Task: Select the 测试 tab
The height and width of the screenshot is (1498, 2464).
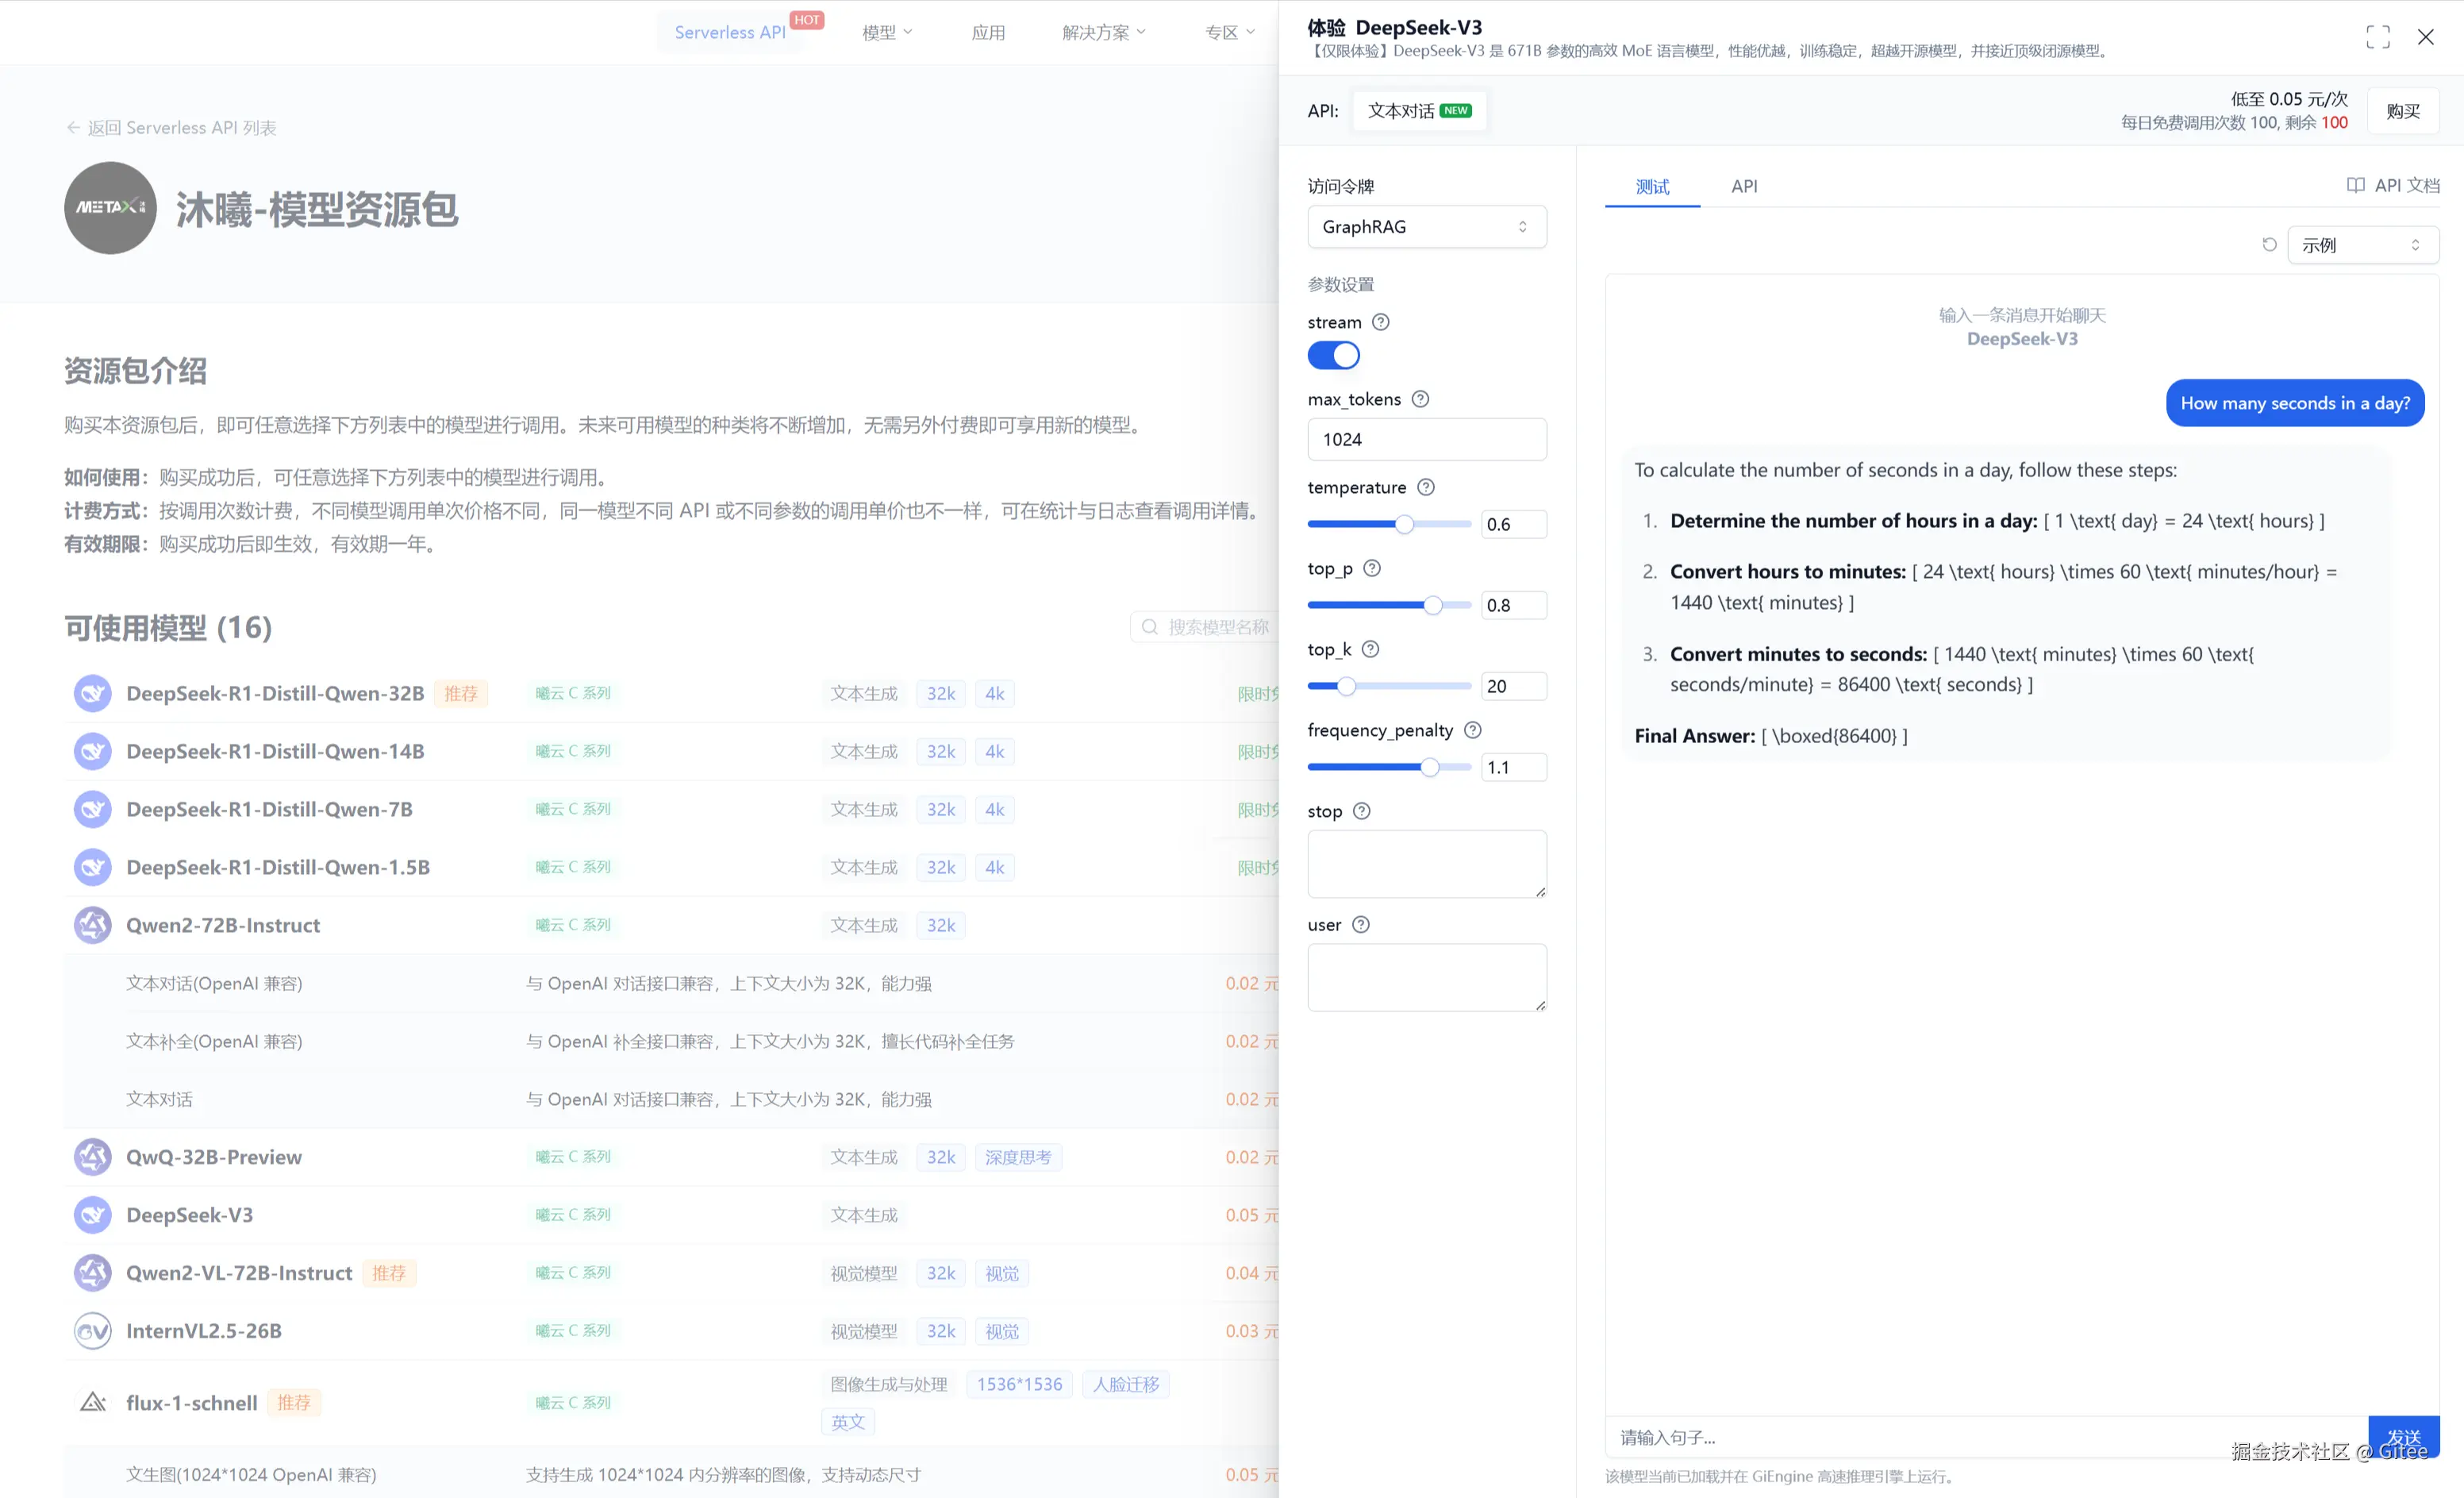Action: coord(1652,186)
